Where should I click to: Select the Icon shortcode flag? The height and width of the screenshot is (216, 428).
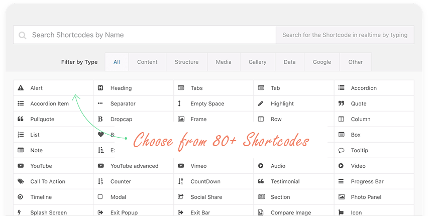pos(341,212)
